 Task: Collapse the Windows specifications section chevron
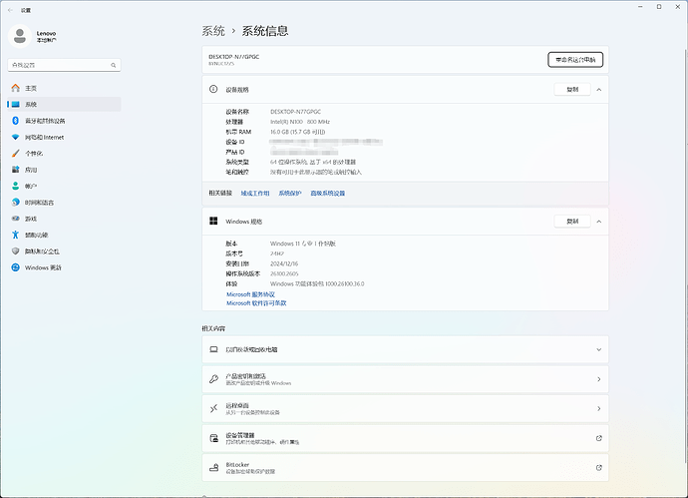[598, 222]
